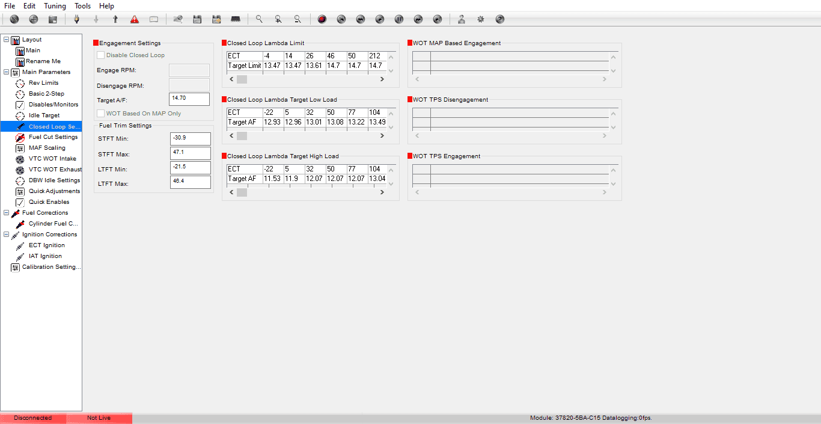
Task: Enable the Disable Closed Loop checkbox
Action: click(100, 55)
